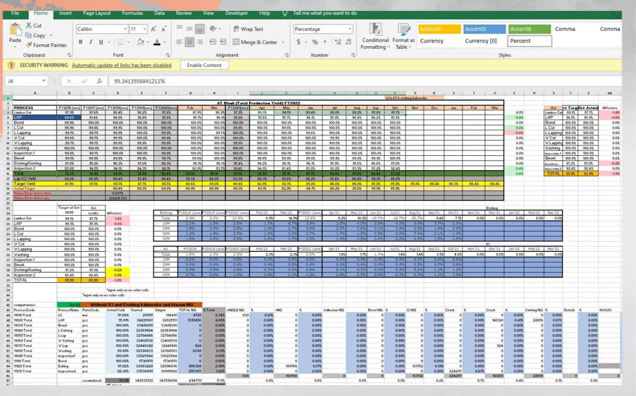This screenshot has height=396, width=636.
Task: Apply the green Accent6 style swatch
Action: [x=529, y=29]
